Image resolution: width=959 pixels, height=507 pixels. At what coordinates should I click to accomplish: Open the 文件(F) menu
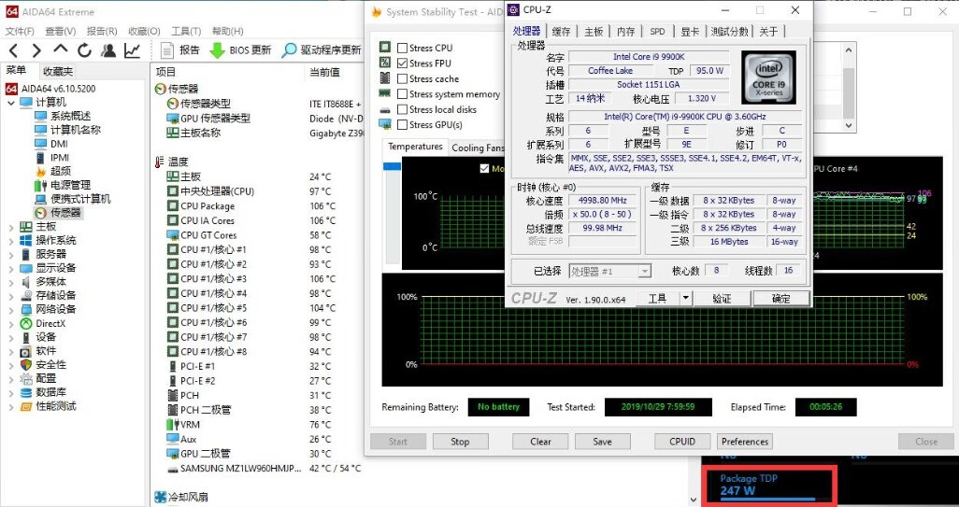click(20, 31)
